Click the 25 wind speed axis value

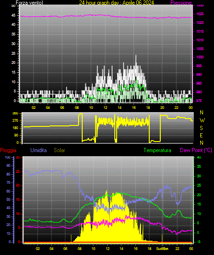[13, 53]
